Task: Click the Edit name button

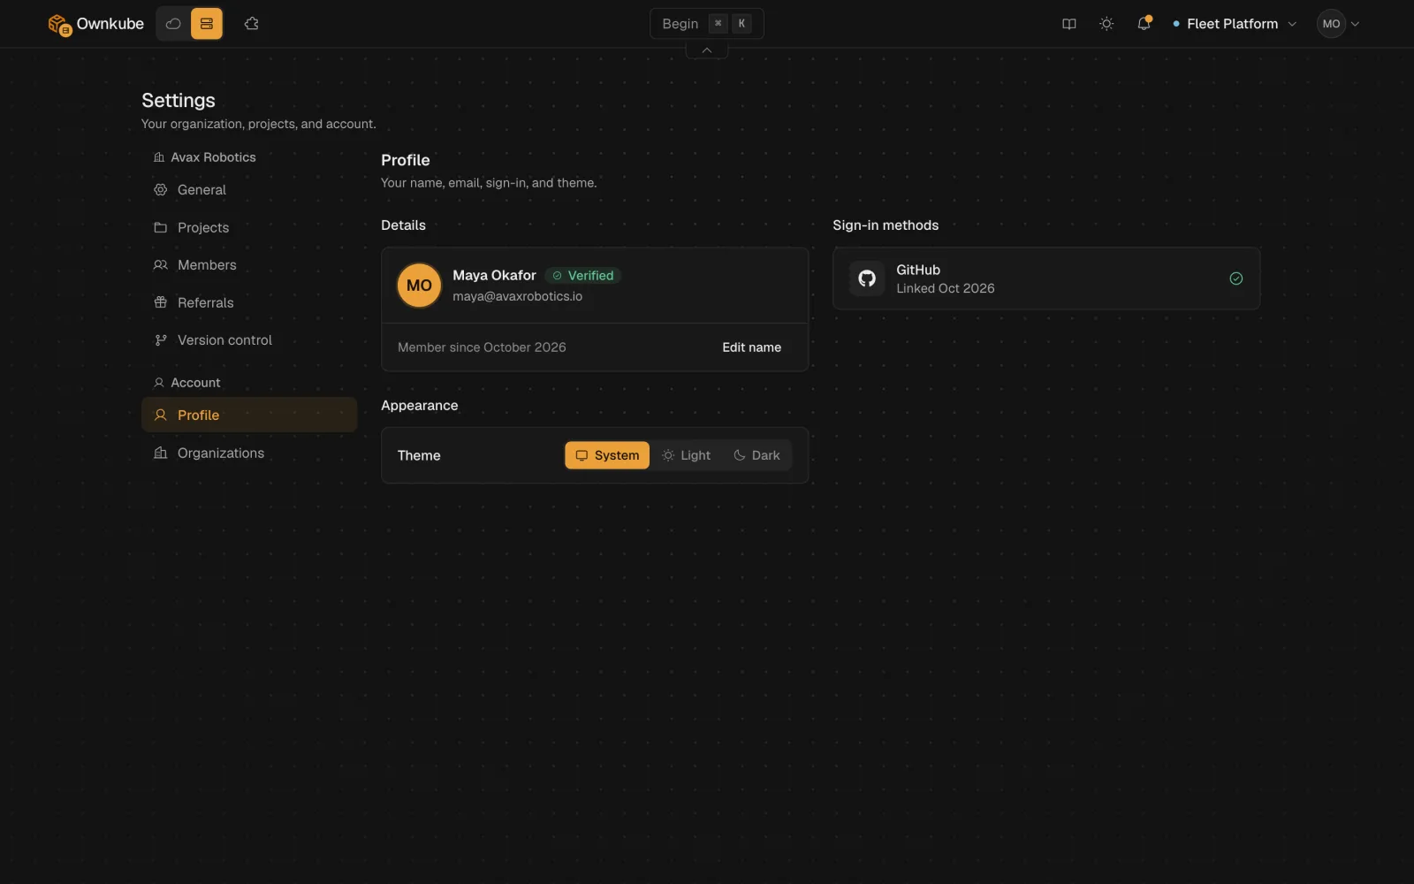Action: 751,347
